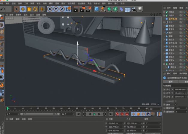The width and height of the screenshot is (188, 134).
Task: Select the 圆锥 cone object
Action: [x=171, y=36]
